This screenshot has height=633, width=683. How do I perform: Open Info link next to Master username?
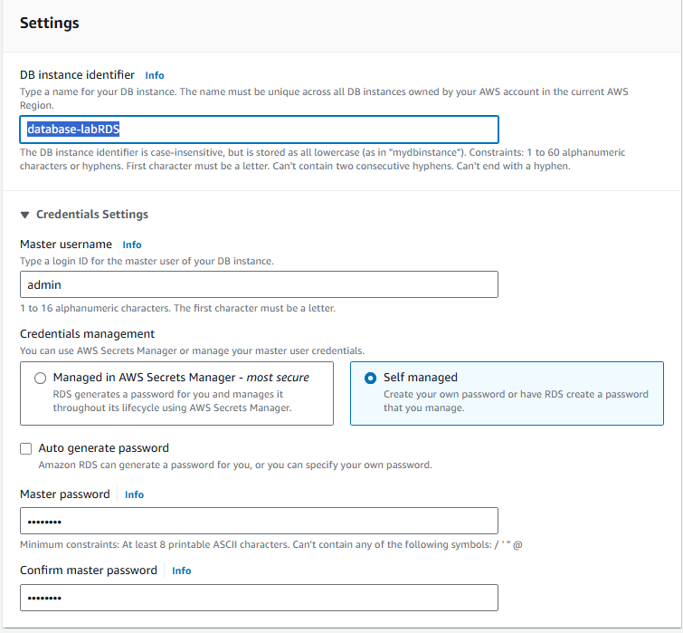tap(132, 245)
